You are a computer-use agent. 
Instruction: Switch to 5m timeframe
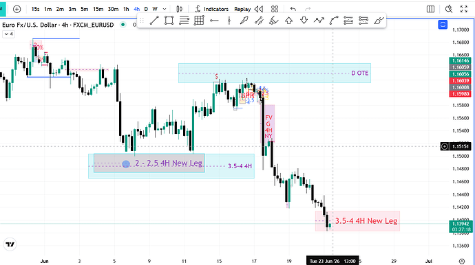pos(84,9)
